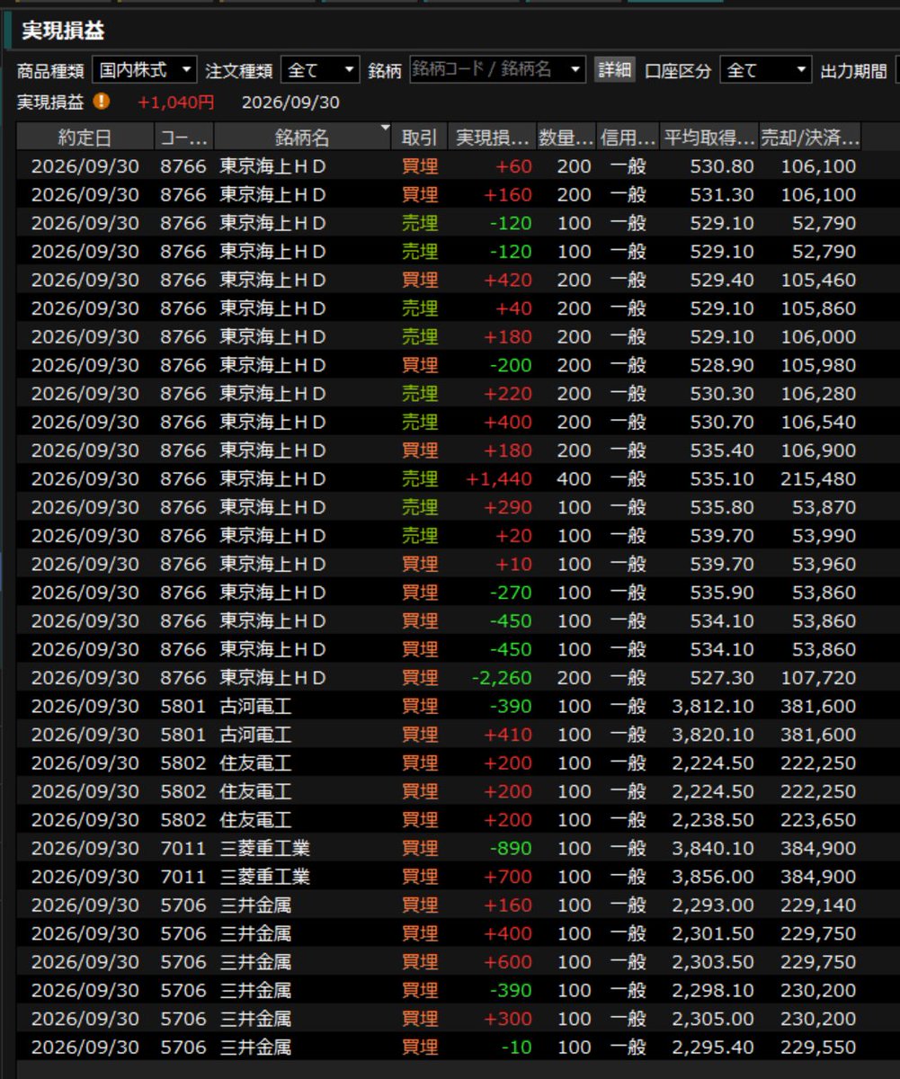Select the +220 profit cell

508,394
